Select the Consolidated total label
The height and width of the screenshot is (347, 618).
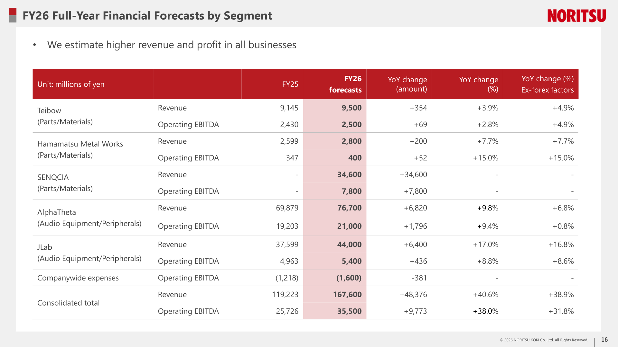click(68, 303)
